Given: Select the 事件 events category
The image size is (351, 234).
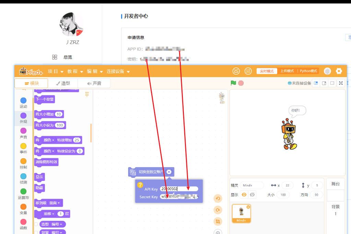Looking at the screenshot, I should point(23,148).
